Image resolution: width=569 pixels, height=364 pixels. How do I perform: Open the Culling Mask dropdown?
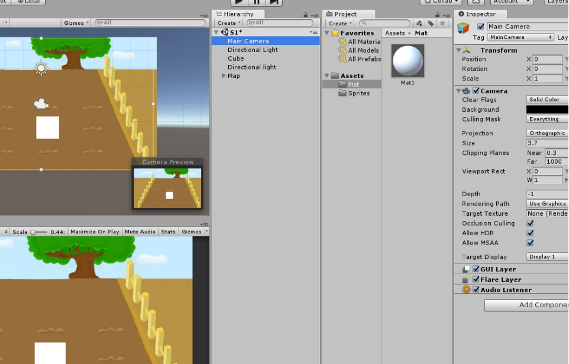[547, 119]
